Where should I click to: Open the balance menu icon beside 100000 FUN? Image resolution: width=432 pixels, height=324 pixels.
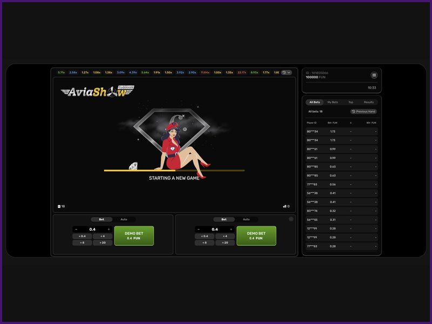coord(374,75)
